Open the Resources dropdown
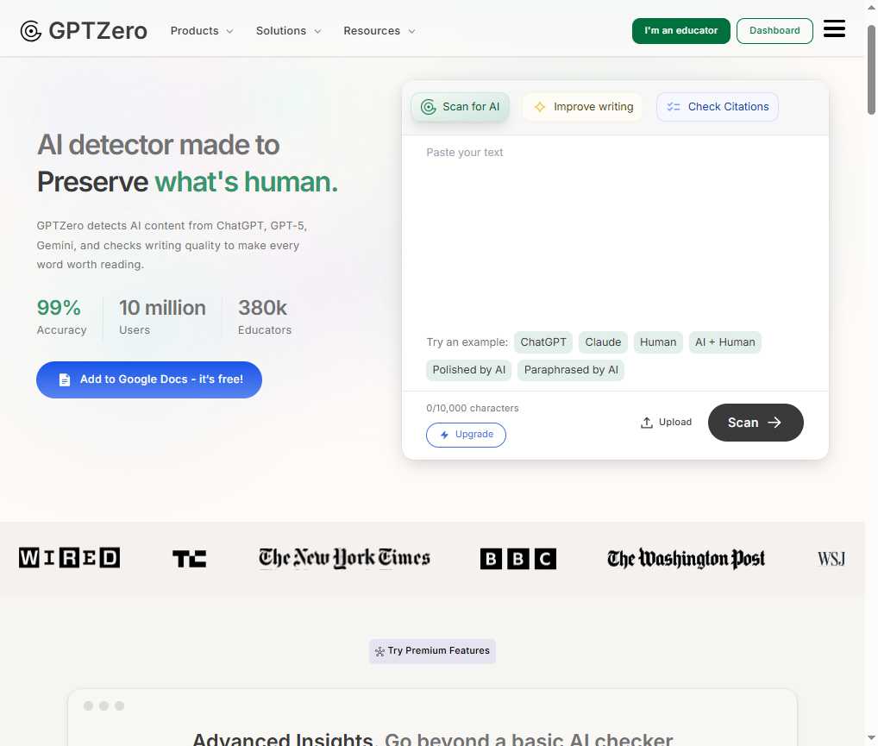 pyautogui.click(x=378, y=30)
